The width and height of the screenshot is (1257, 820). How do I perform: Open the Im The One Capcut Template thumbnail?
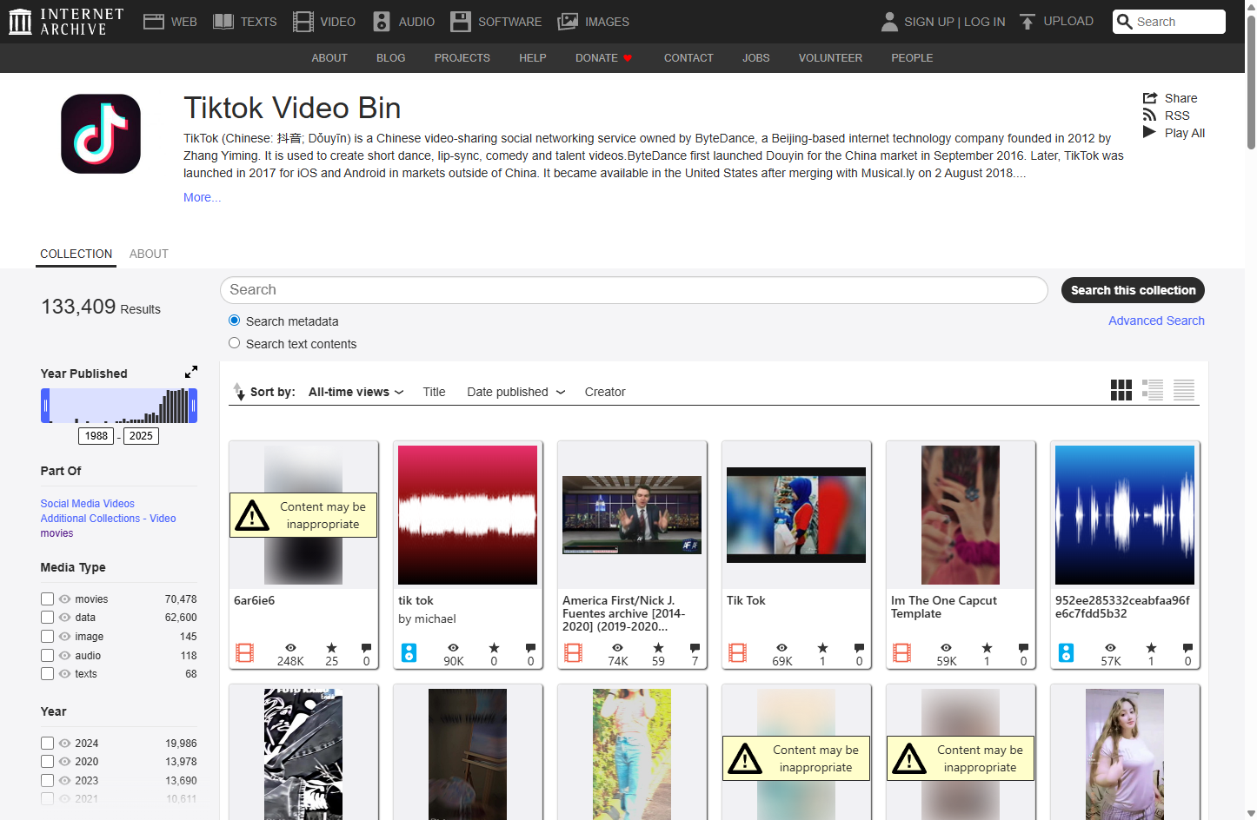[x=961, y=515]
